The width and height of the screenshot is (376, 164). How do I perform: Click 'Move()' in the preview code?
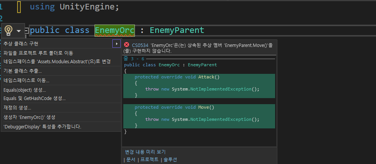(x=206, y=107)
